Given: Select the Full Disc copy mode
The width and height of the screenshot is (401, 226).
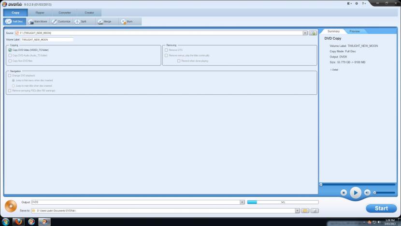Looking at the screenshot, I should click(15, 21).
